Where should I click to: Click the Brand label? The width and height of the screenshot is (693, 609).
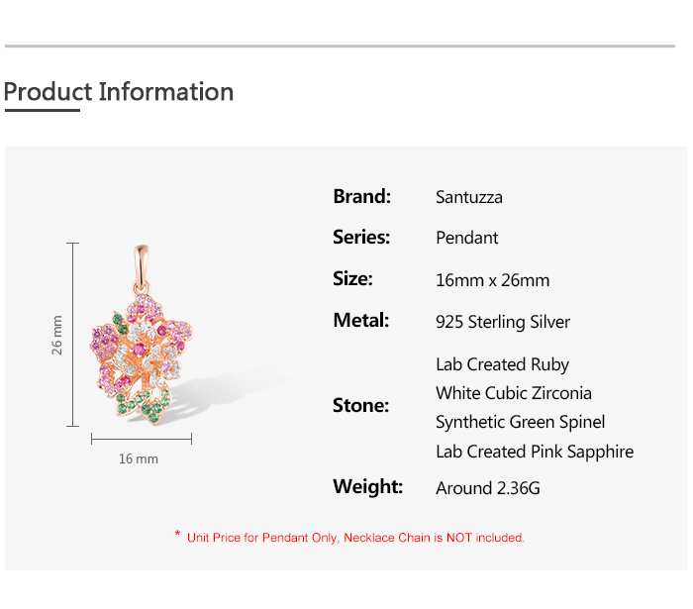pos(362,196)
